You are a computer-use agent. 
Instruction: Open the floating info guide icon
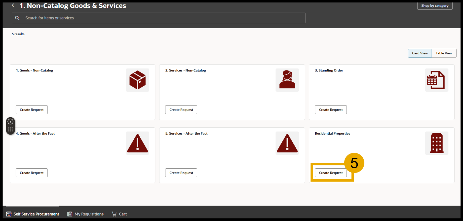pos(10,122)
